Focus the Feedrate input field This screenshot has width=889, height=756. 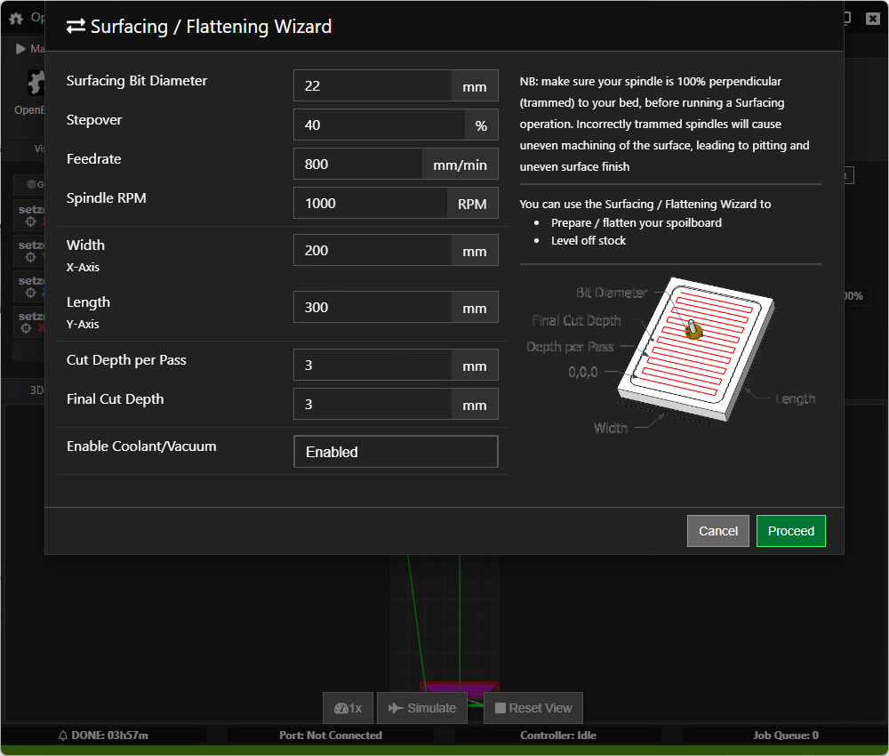357,165
